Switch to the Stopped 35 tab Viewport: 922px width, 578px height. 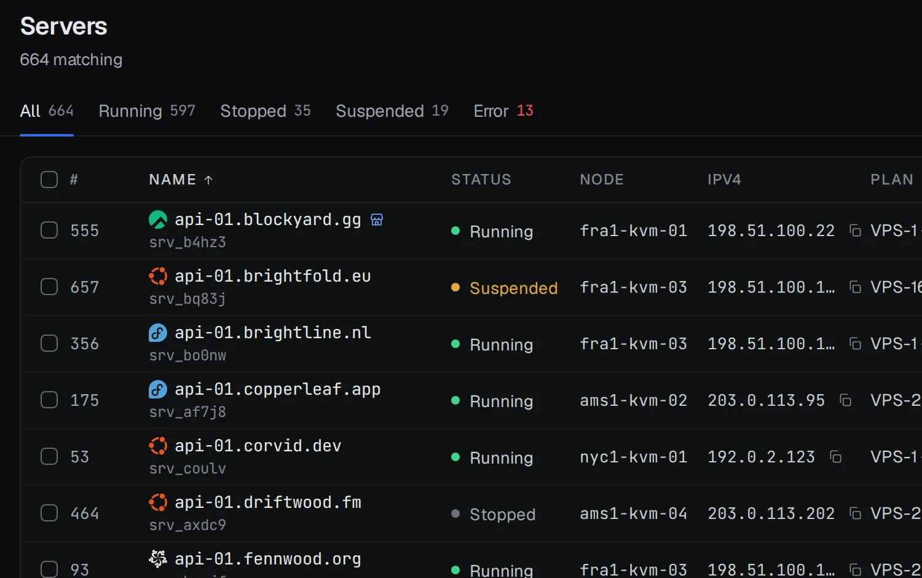click(266, 111)
